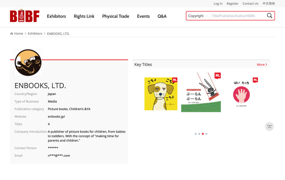Click the ENBOOKS, LTD. heading
285x180 pixels.
pos(40,86)
